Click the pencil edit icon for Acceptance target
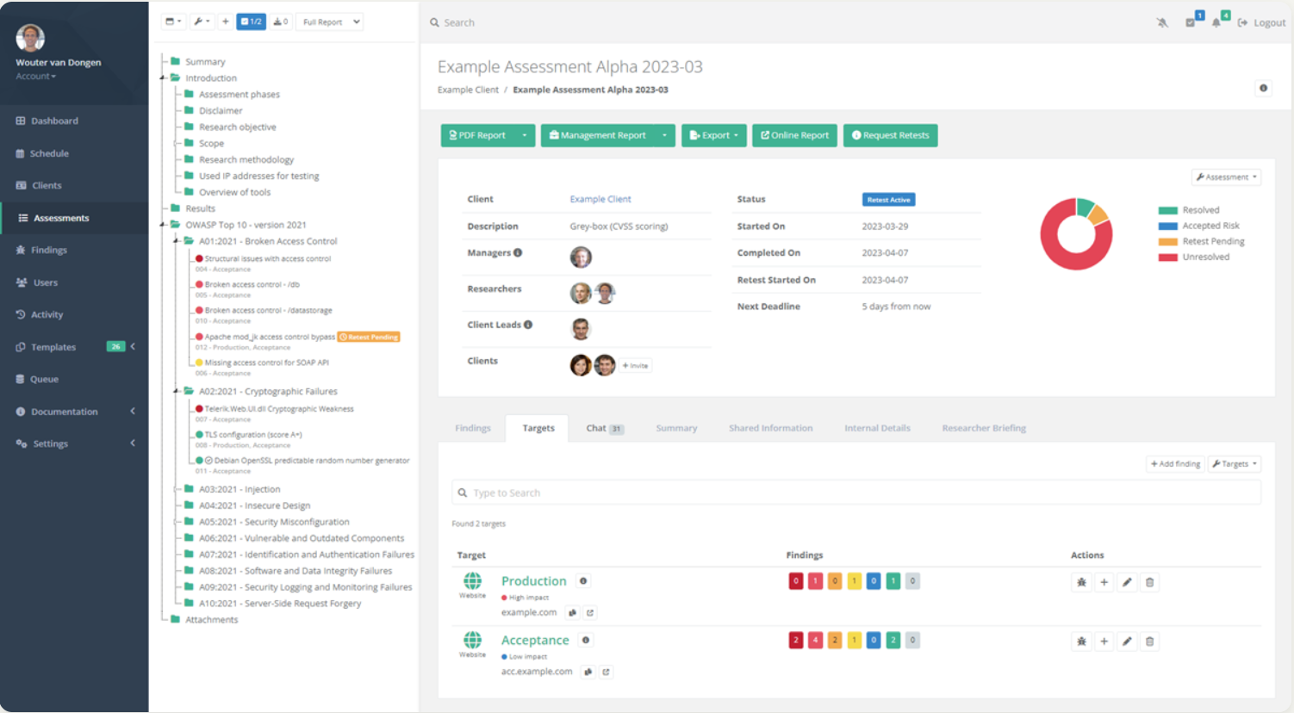The width and height of the screenshot is (1294, 713). tap(1127, 641)
